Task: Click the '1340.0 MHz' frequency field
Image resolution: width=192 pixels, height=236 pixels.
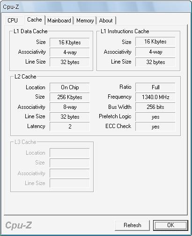Action: point(155,97)
